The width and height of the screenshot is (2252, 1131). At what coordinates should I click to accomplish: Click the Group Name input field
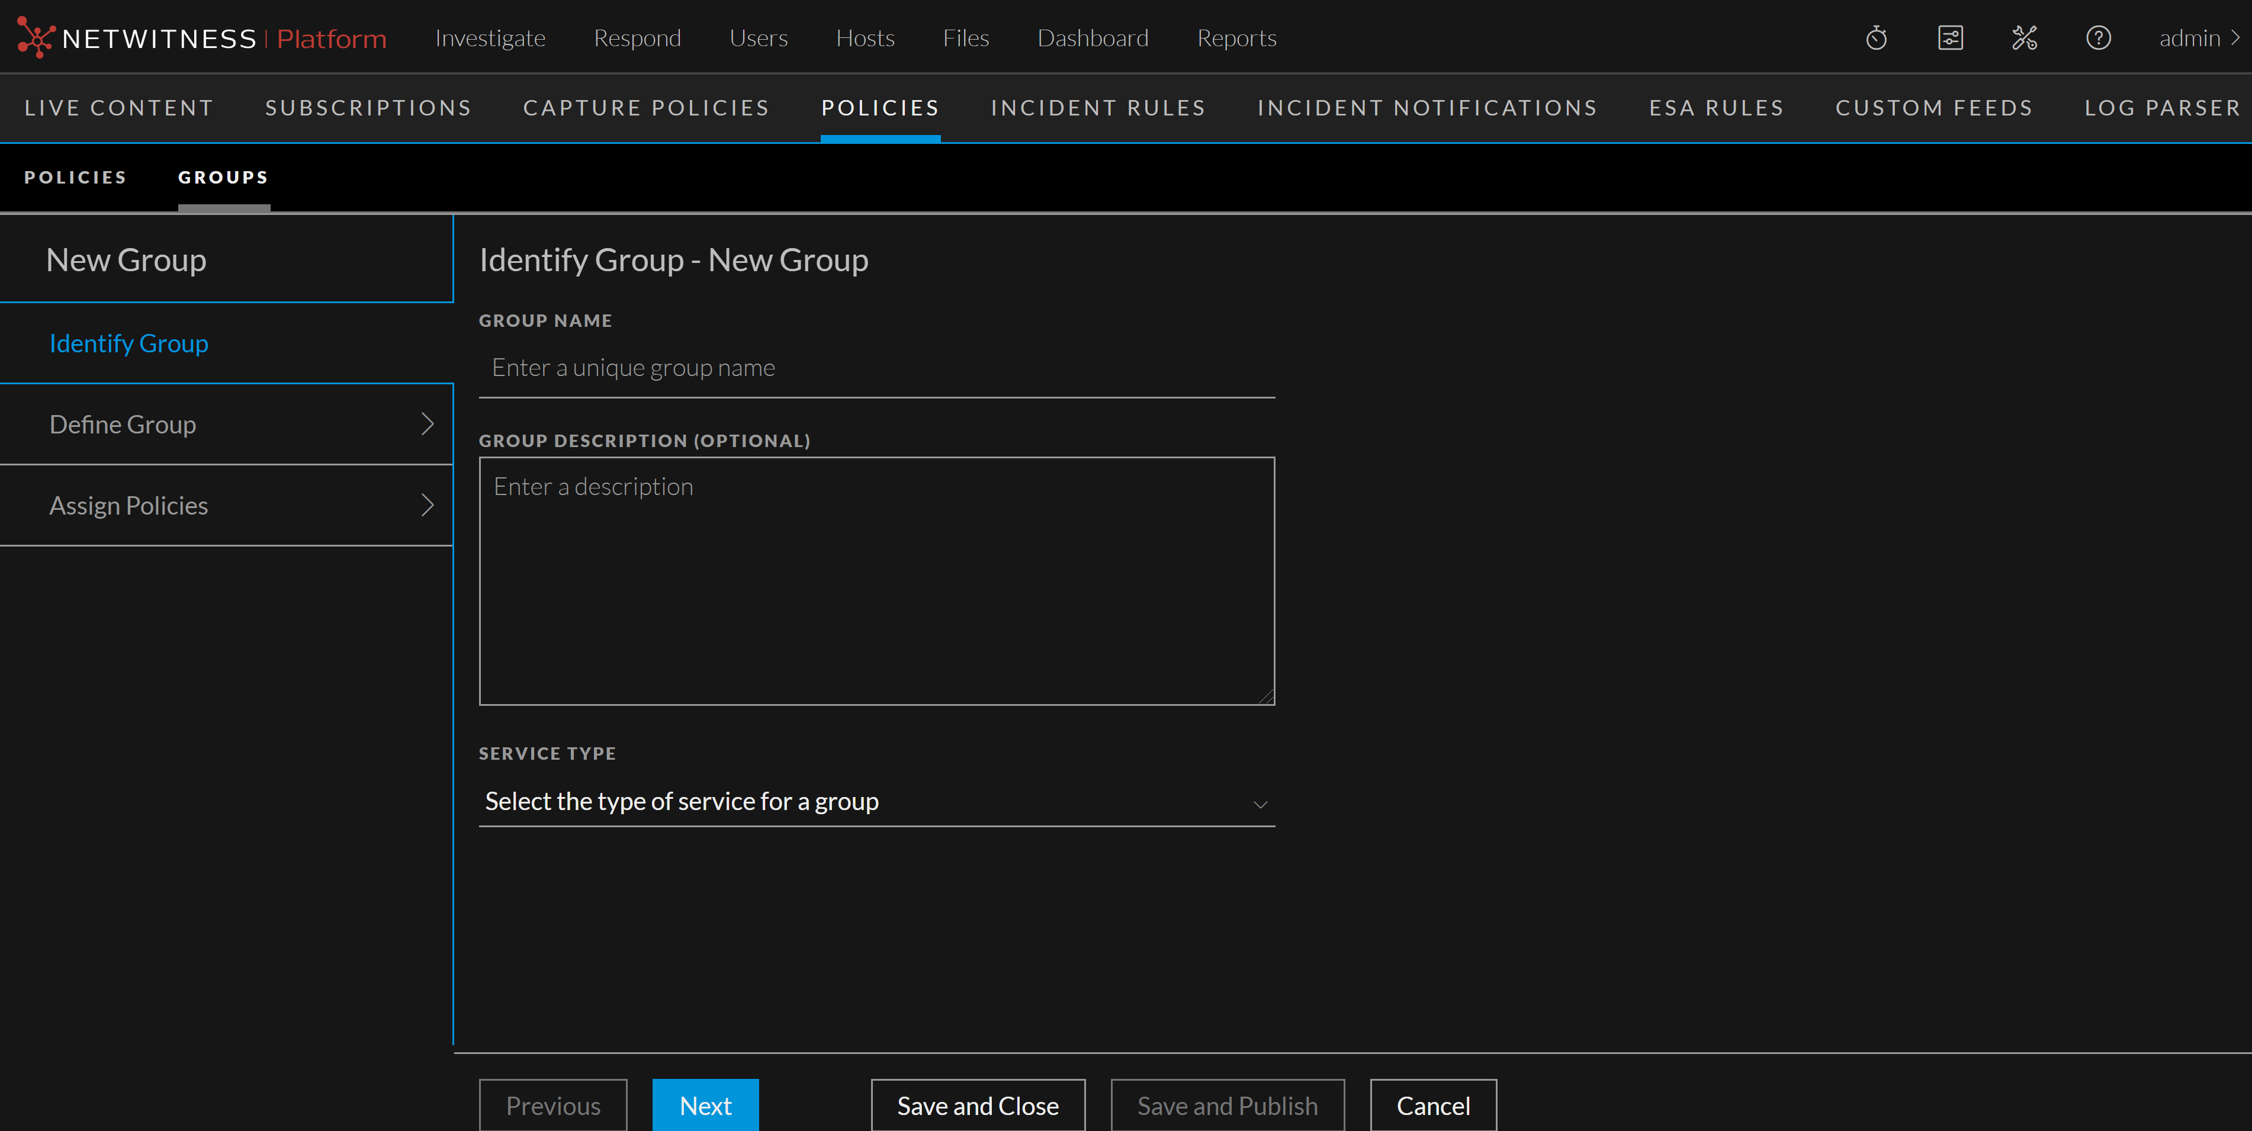coord(876,368)
